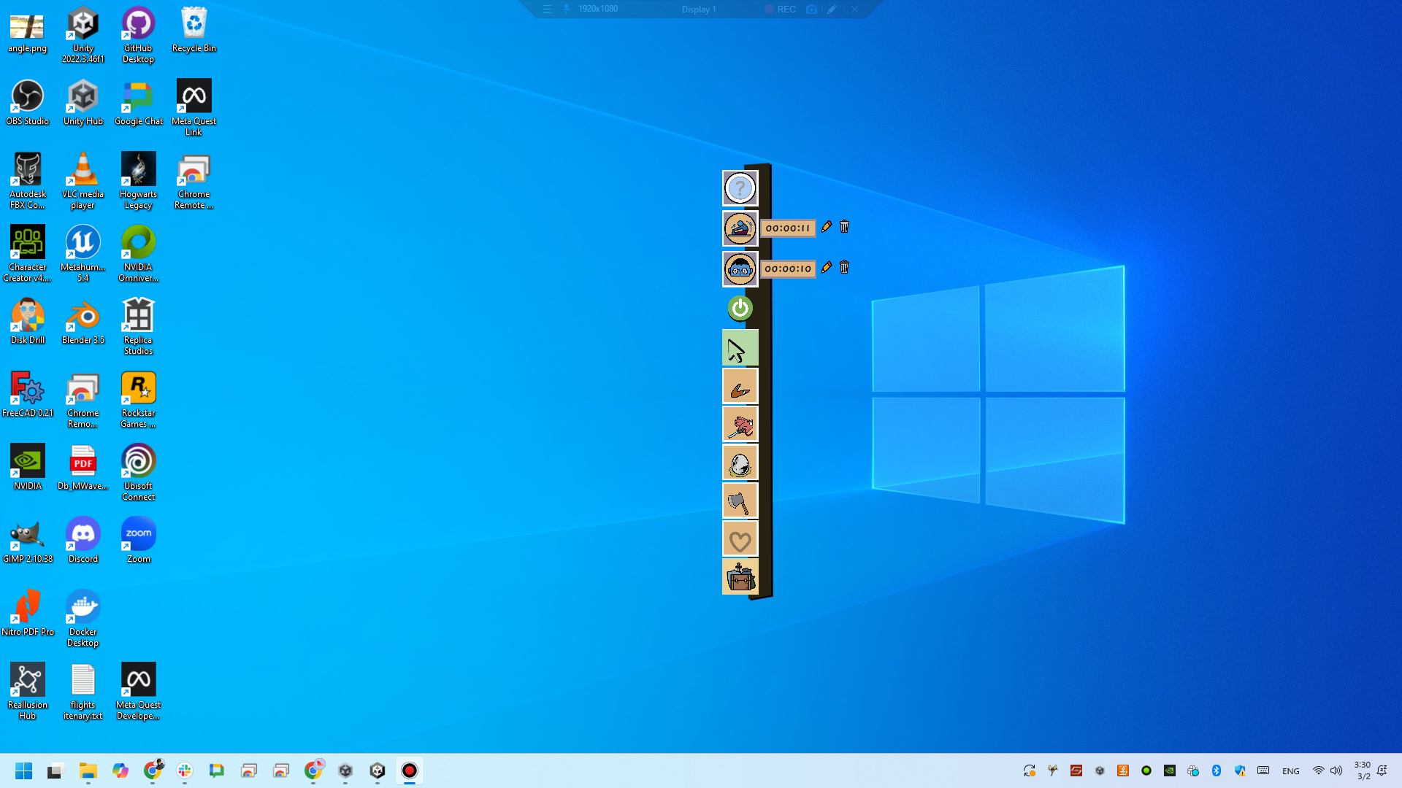Select the axe tool icon
The width and height of the screenshot is (1402, 788).
[740, 501]
